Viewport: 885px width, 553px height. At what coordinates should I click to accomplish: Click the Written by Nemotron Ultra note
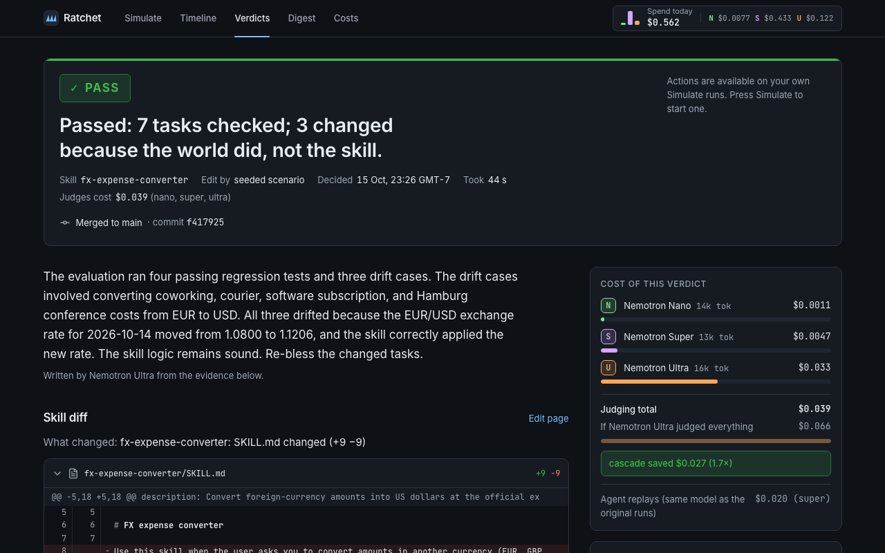tap(153, 375)
